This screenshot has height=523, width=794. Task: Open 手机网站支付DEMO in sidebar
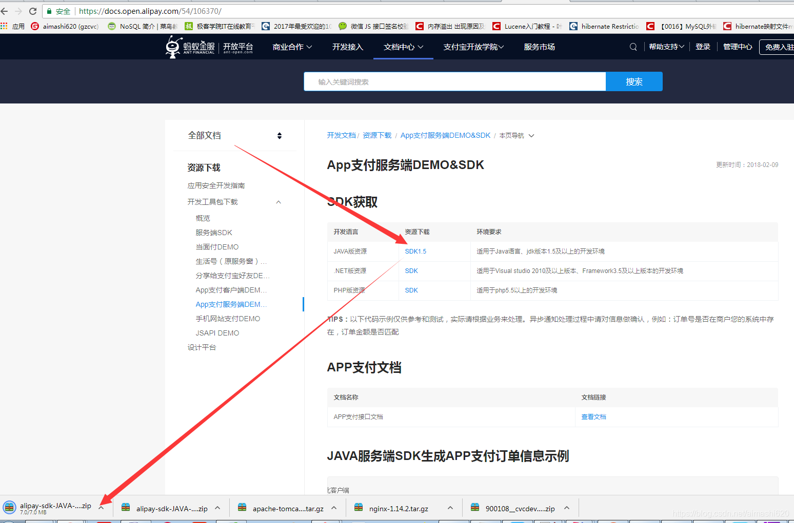pyautogui.click(x=228, y=319)
